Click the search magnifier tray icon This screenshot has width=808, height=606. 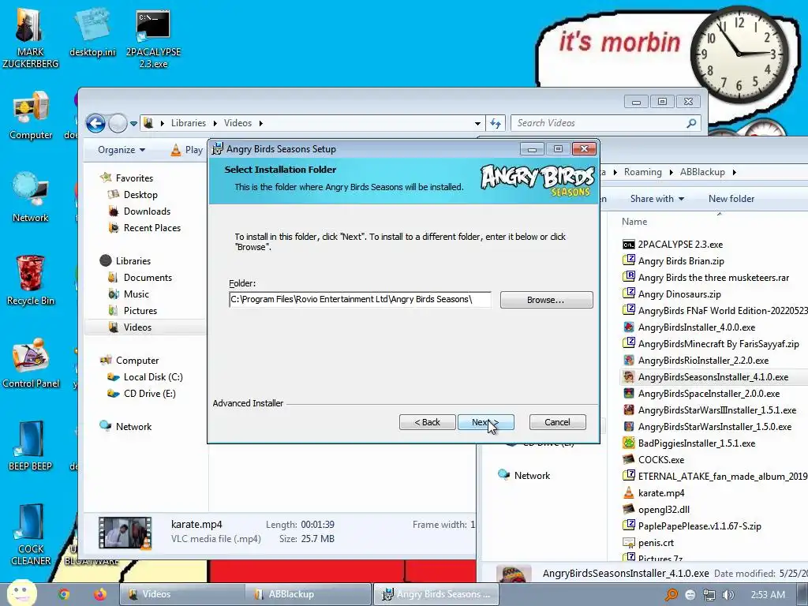(x=671, y=595)
